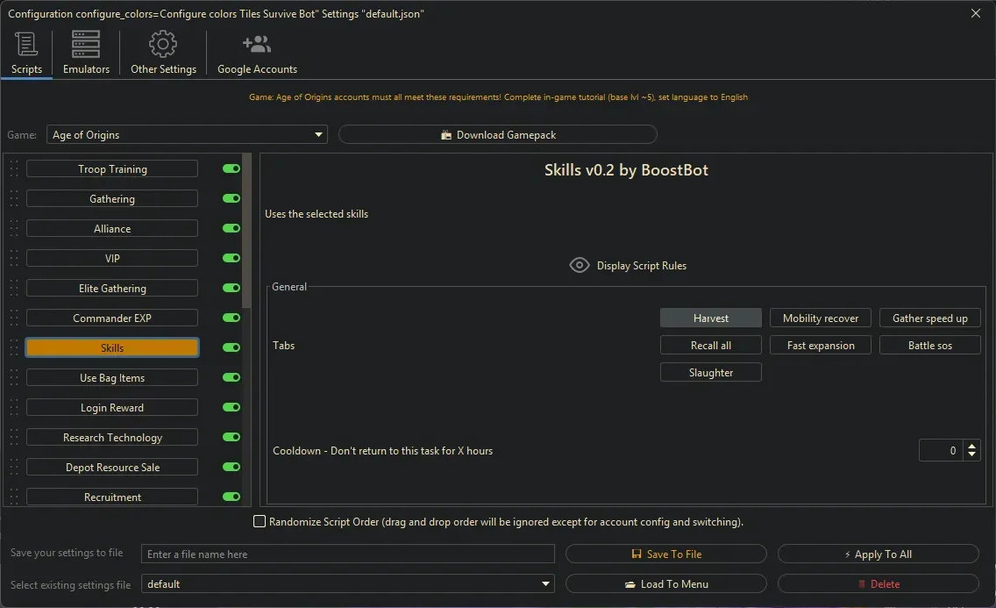Viewport: 996px width, 608px height.
Task: Click the Save To File button
Action: [666, 554]
